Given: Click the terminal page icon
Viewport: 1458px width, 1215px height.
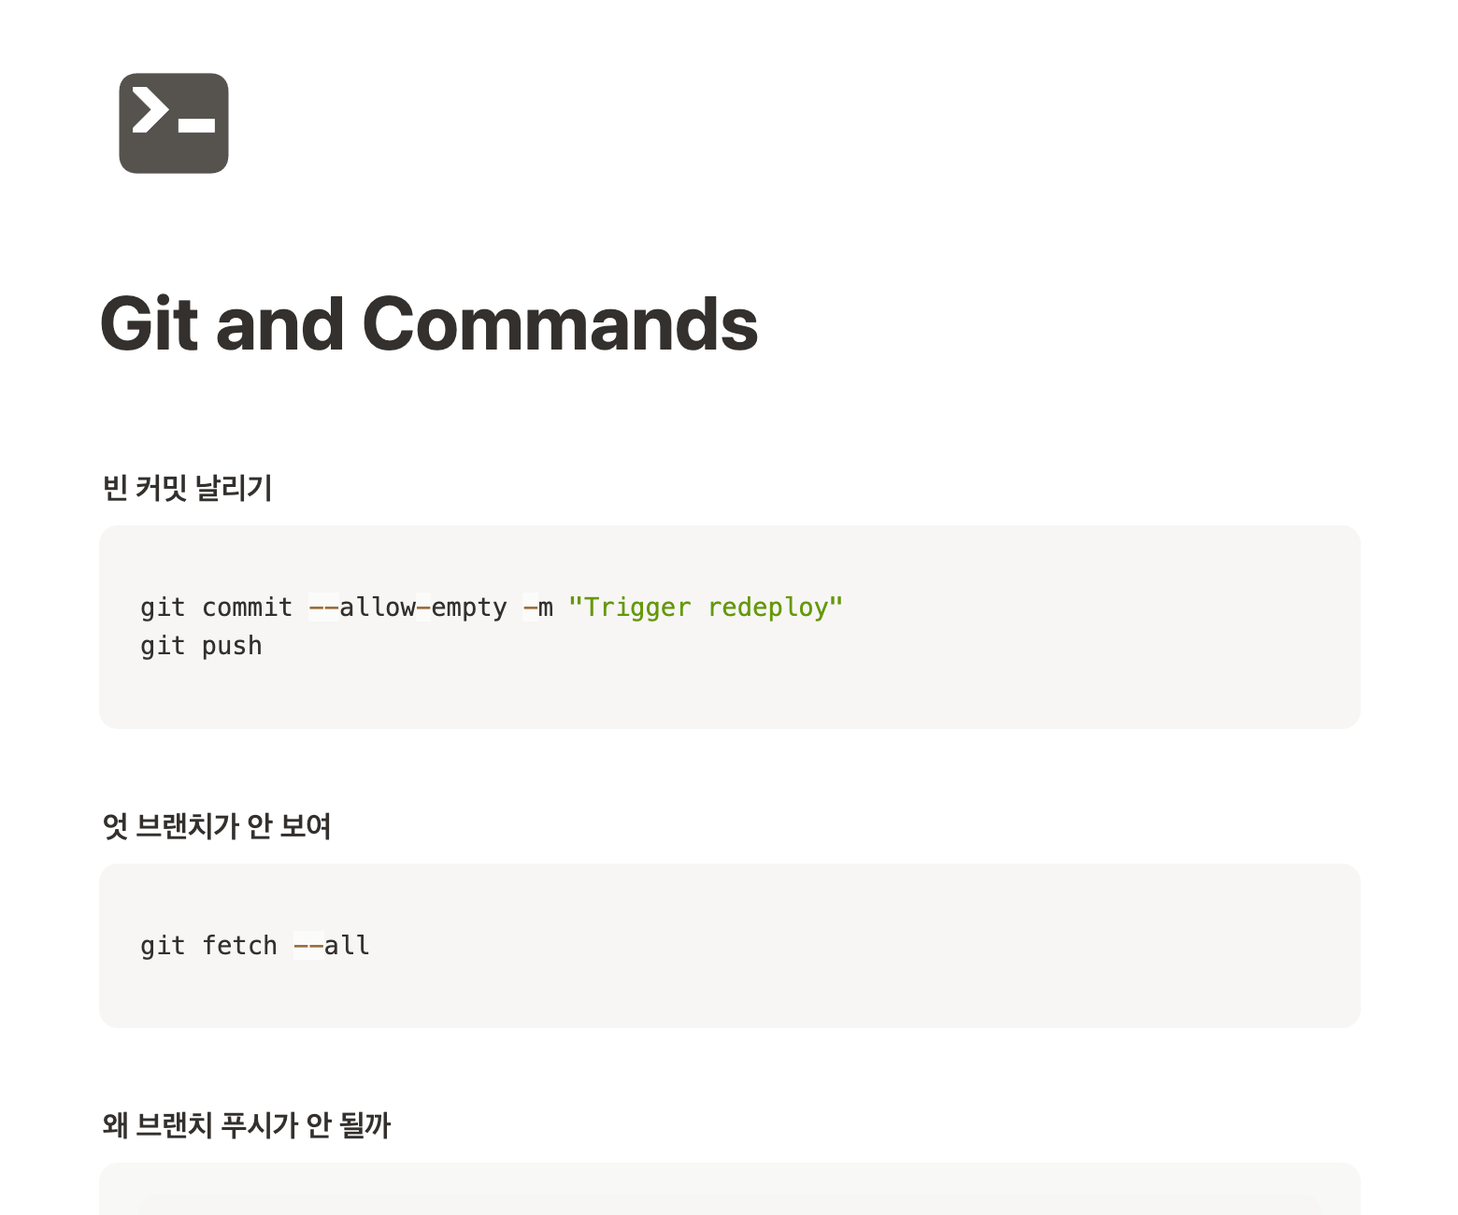Looking at the screenshot, I should coord(174,123).
